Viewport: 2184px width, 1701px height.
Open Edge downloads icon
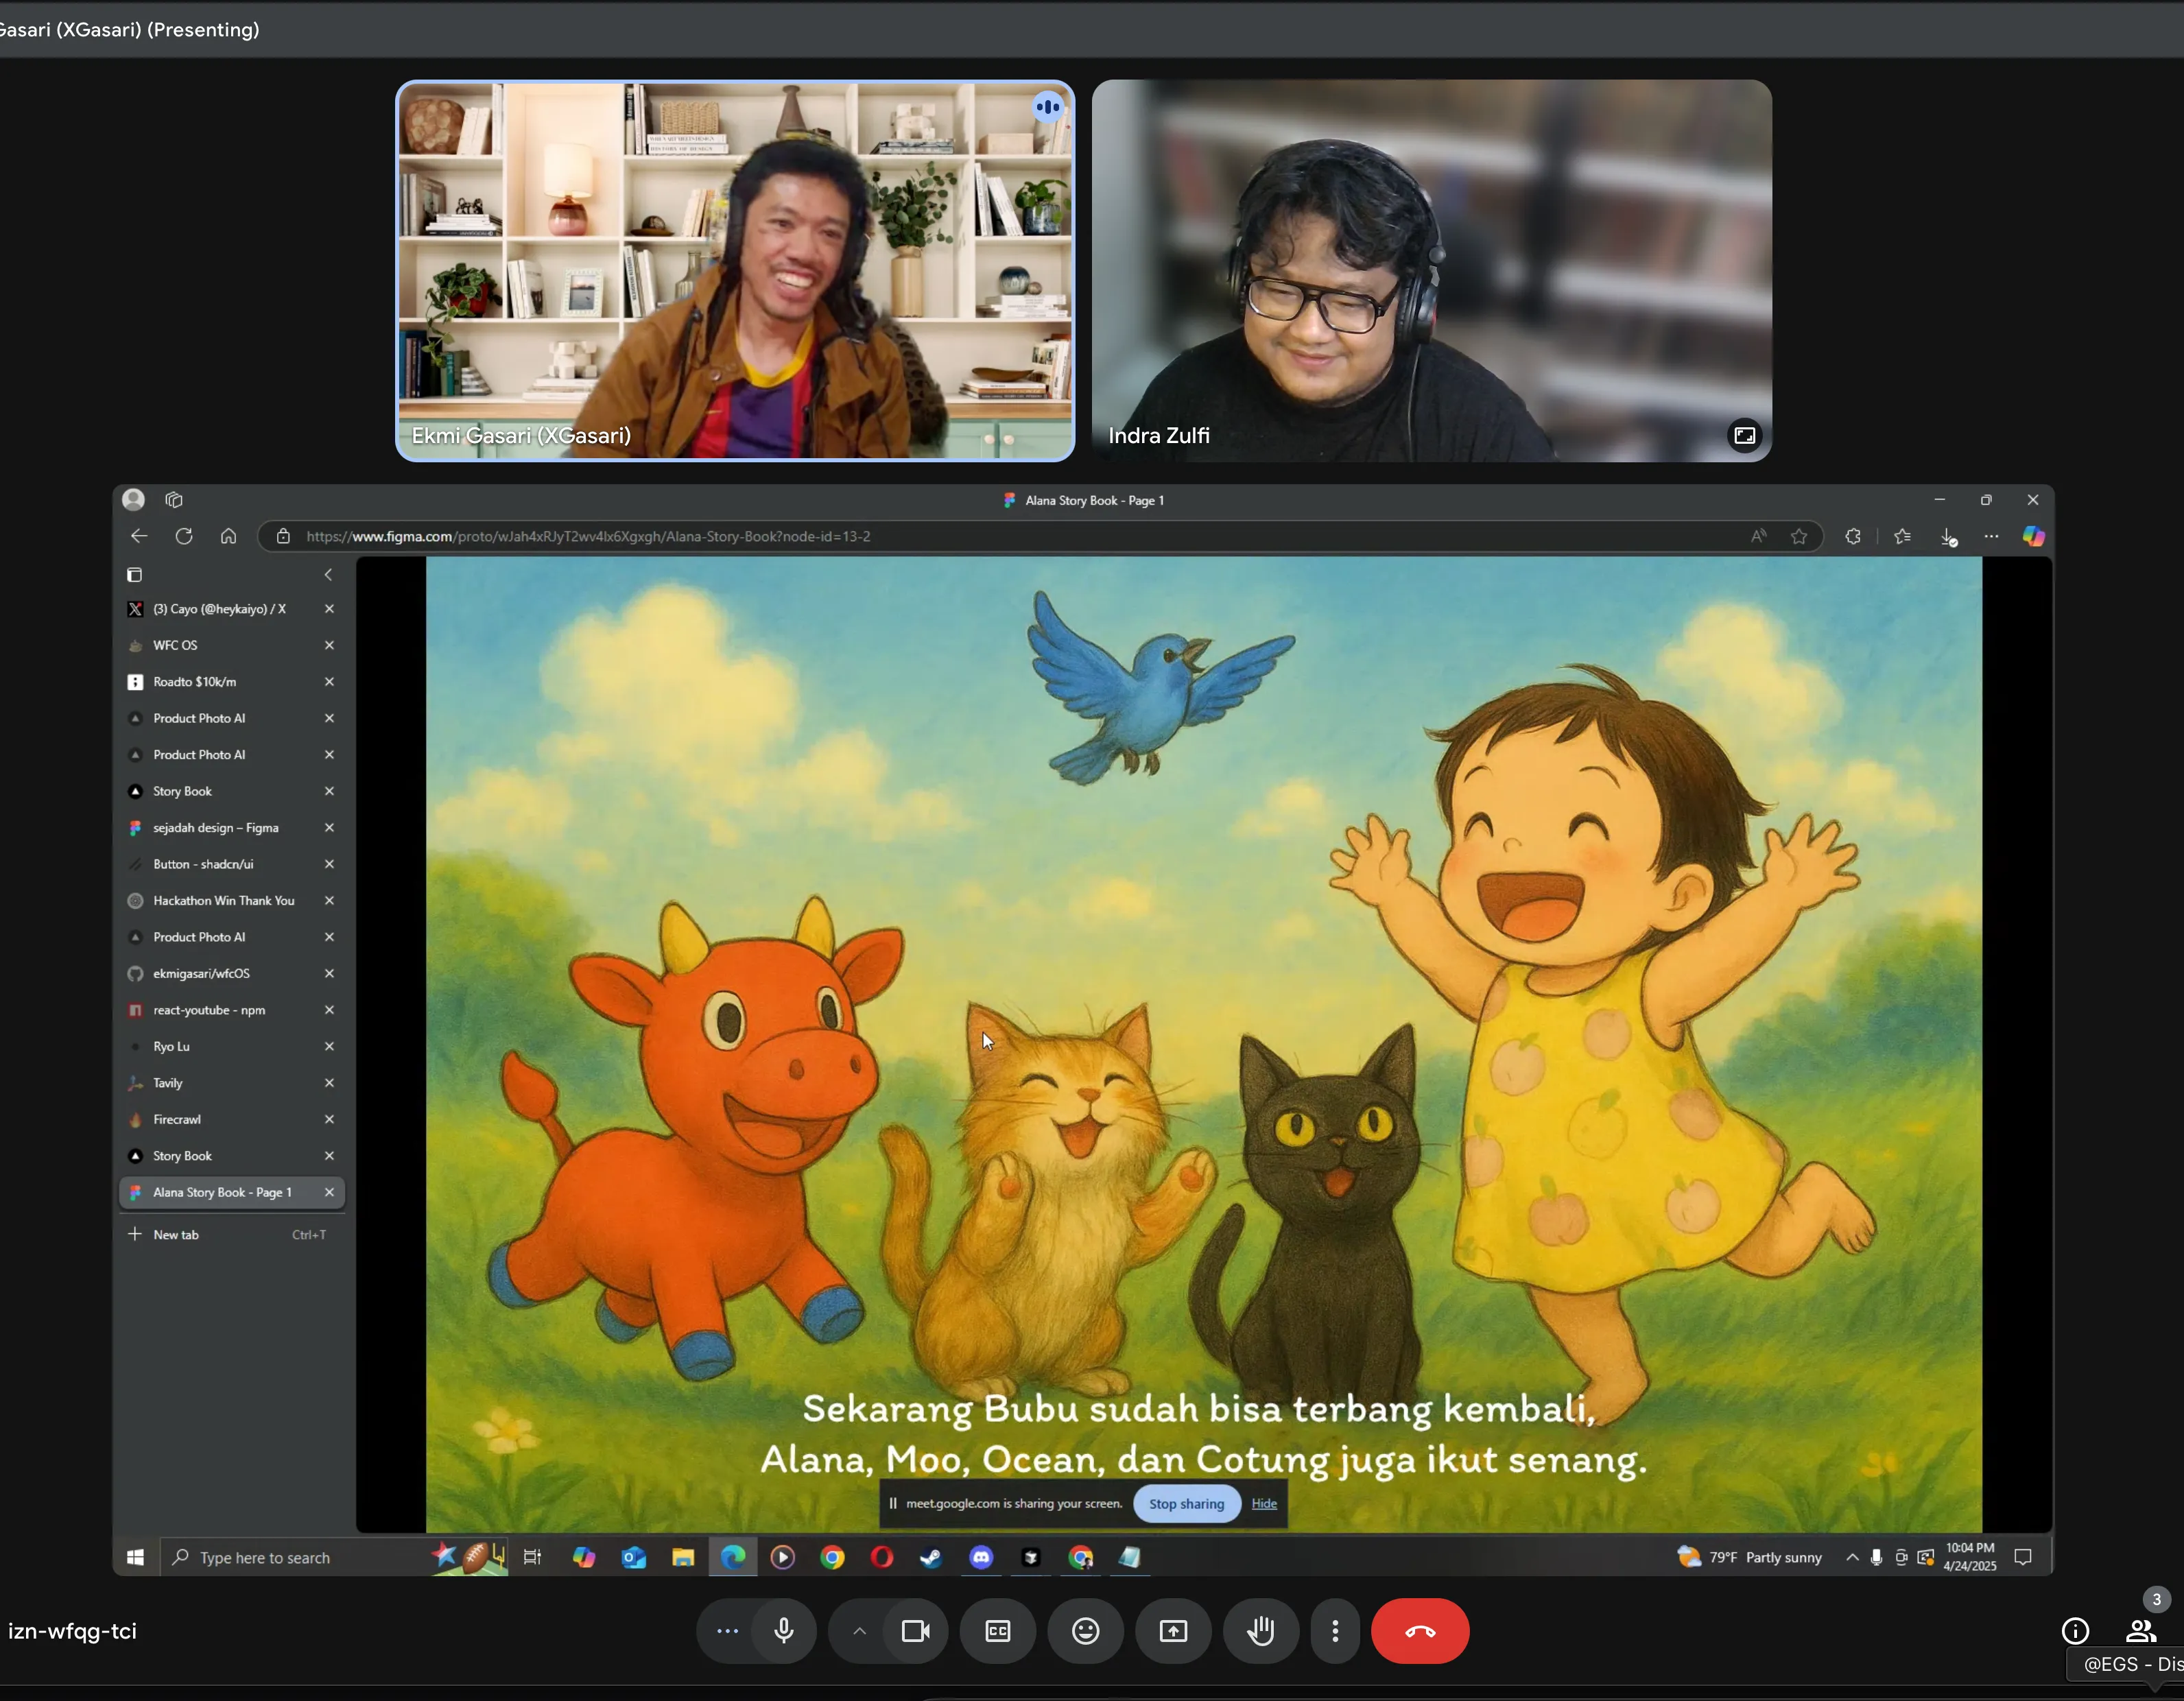tap(1948, 536)
